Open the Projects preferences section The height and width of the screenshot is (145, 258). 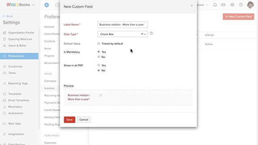[x=49, y=56]
